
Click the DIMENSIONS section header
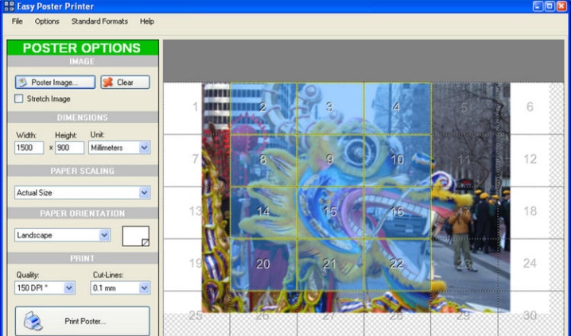pyautogui.click(x=83, y=118)
